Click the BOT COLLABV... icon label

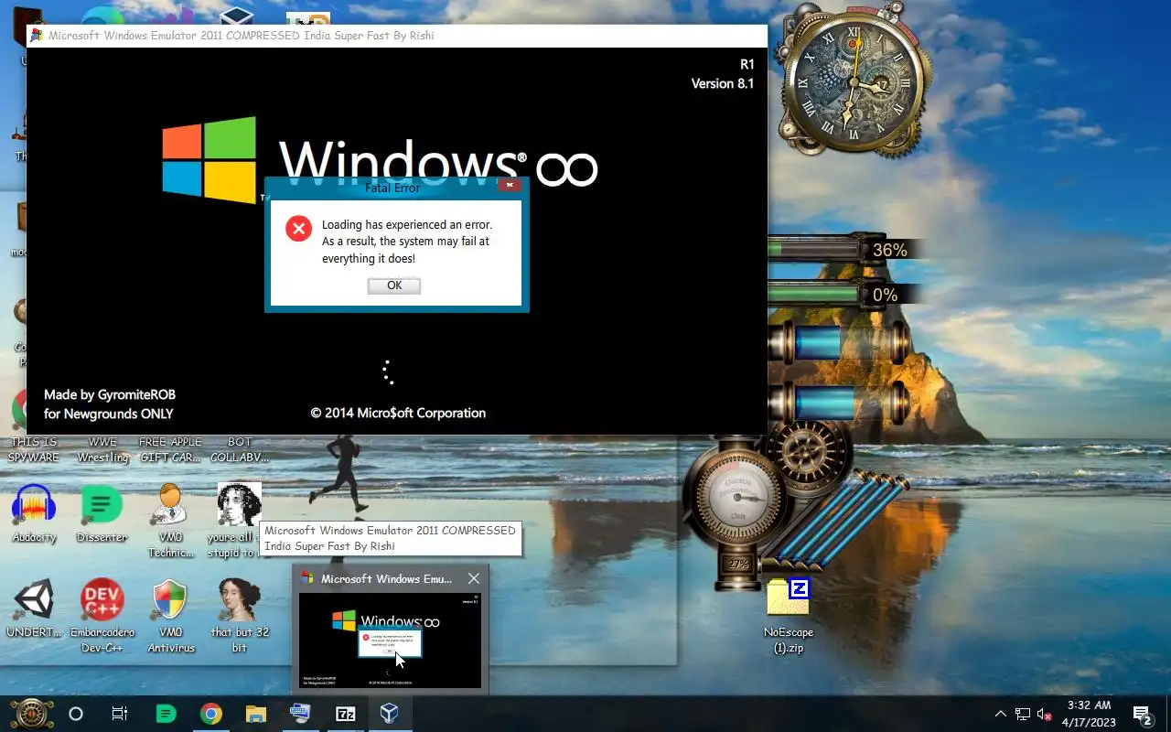(240, 449)
